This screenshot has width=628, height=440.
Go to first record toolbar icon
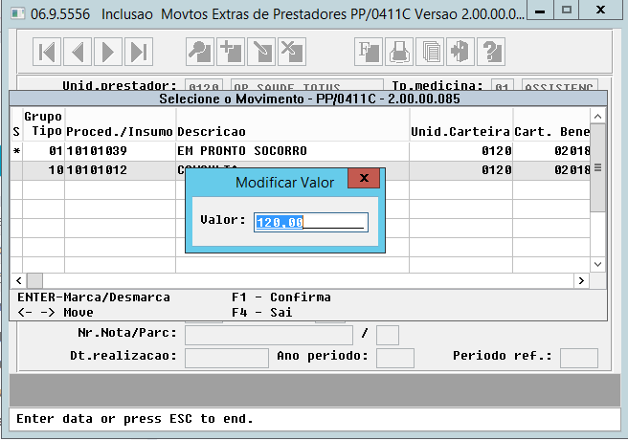coord(47,52)
